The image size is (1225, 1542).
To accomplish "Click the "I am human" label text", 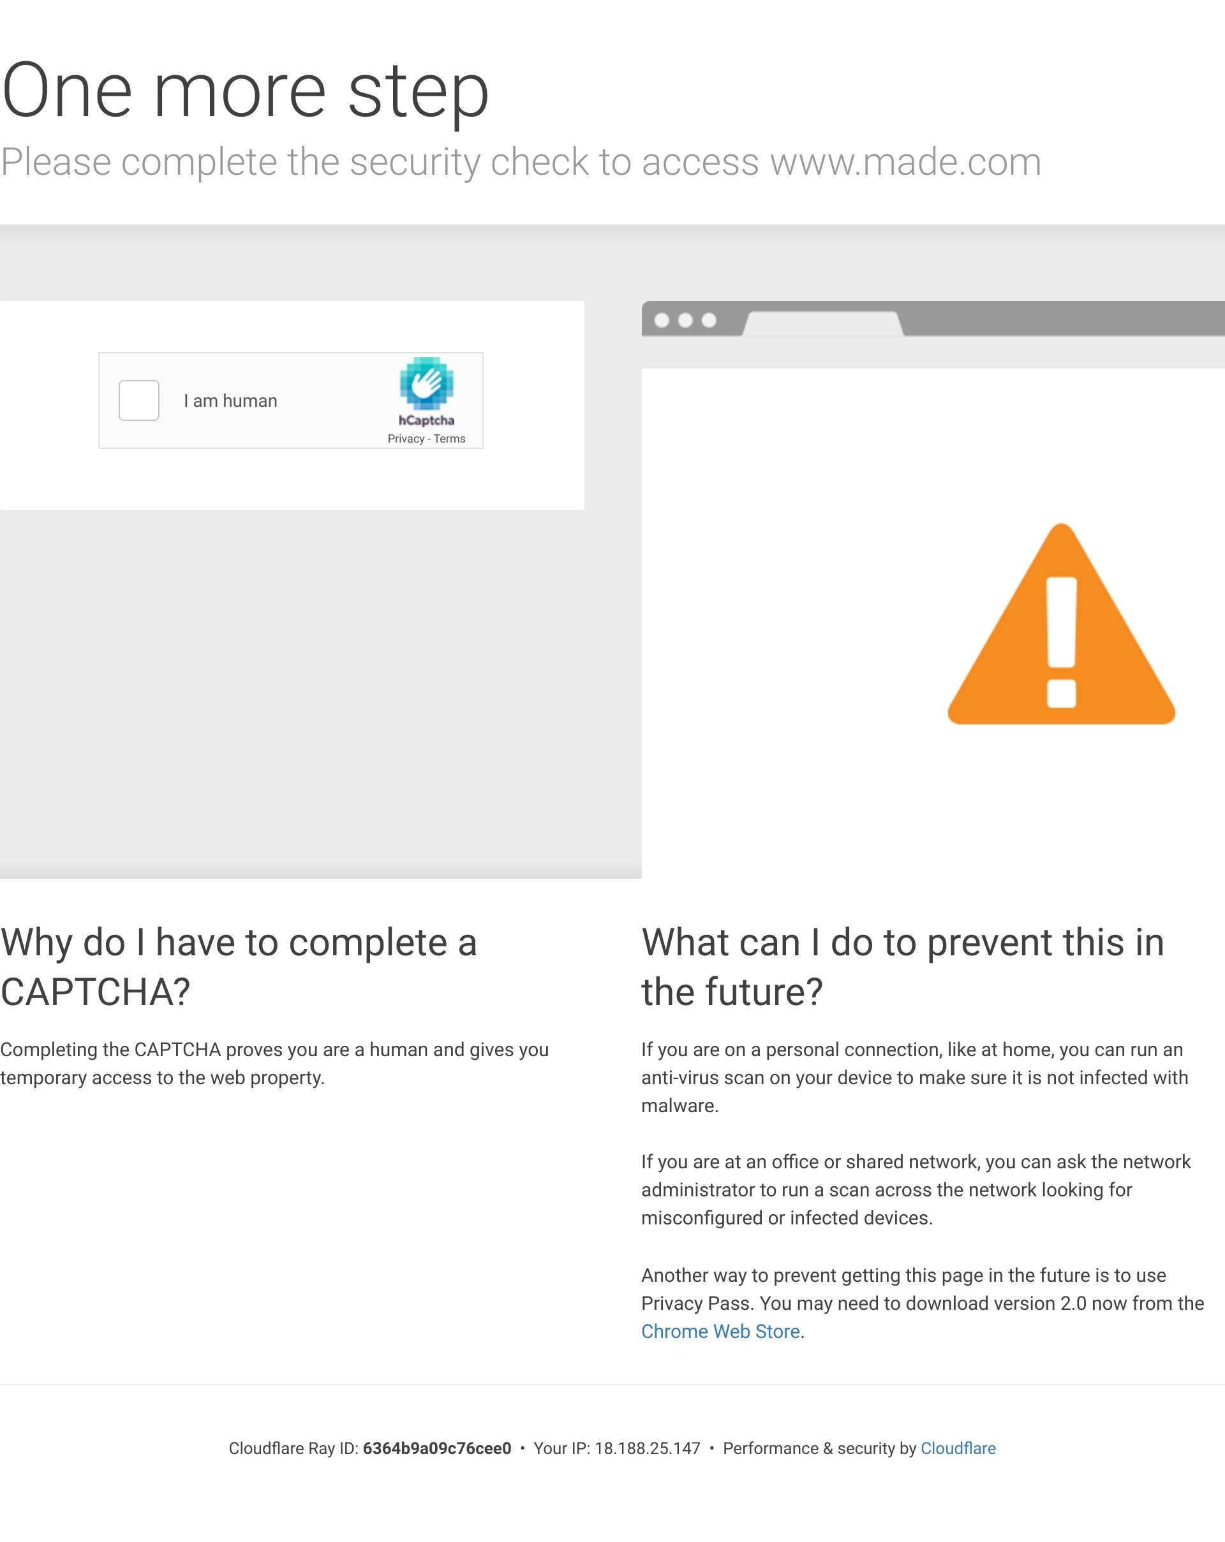I will (x=230, y=401).
